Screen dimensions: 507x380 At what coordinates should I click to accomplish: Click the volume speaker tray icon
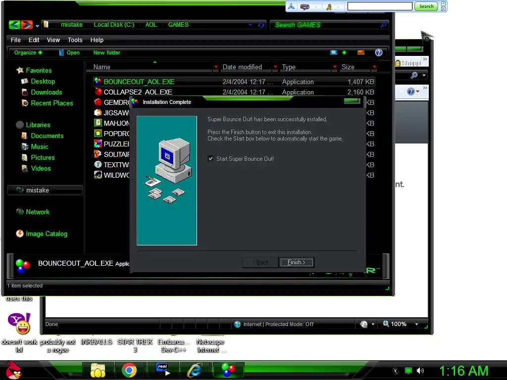point(420,371)
